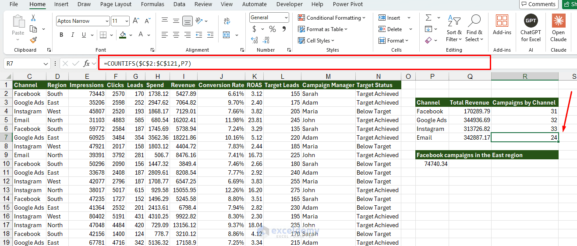This screenshot has height=246, width=577.
Task: Expand the Conditional Formatting menu
Action: pos(332,18)
